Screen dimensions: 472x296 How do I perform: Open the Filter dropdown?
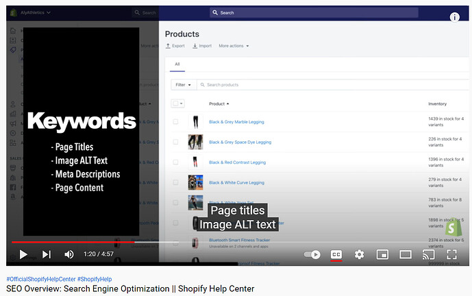pos(184,85)
